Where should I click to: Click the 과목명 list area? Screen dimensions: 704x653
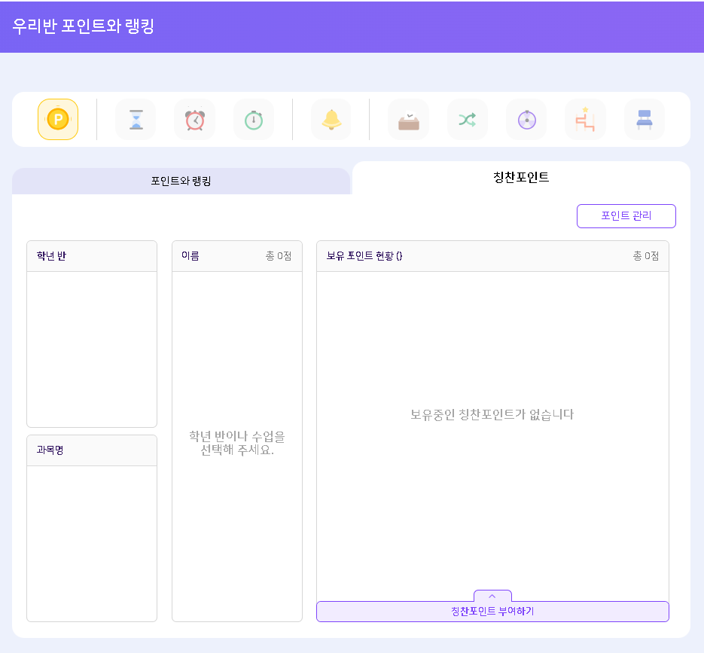[x=92, y=542]
